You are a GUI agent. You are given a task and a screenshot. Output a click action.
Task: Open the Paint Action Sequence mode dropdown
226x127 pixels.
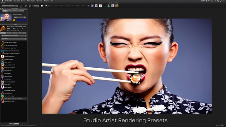pyautogui.click(x=10, y=6)
